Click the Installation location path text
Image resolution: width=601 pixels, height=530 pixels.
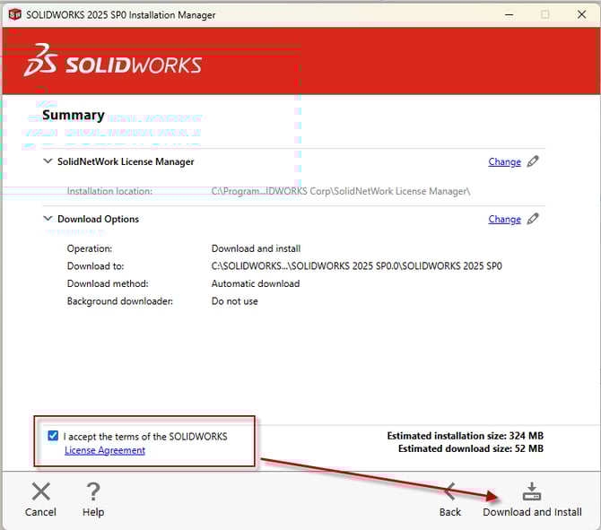pyautogui.click(x=341, y=191)
